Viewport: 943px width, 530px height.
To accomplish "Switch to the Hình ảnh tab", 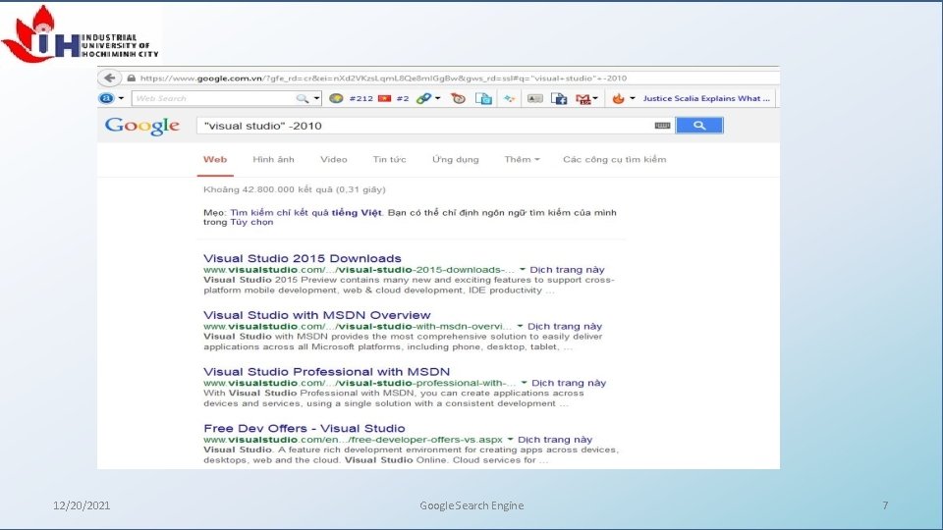I will pos(273,160).
